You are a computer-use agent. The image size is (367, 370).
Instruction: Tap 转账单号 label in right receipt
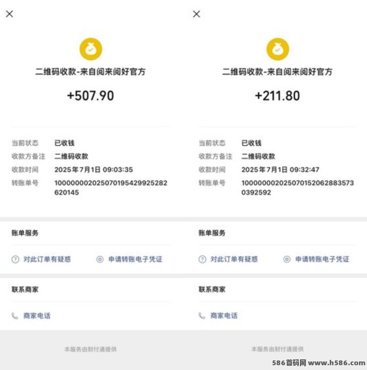[x=212, y=183]
